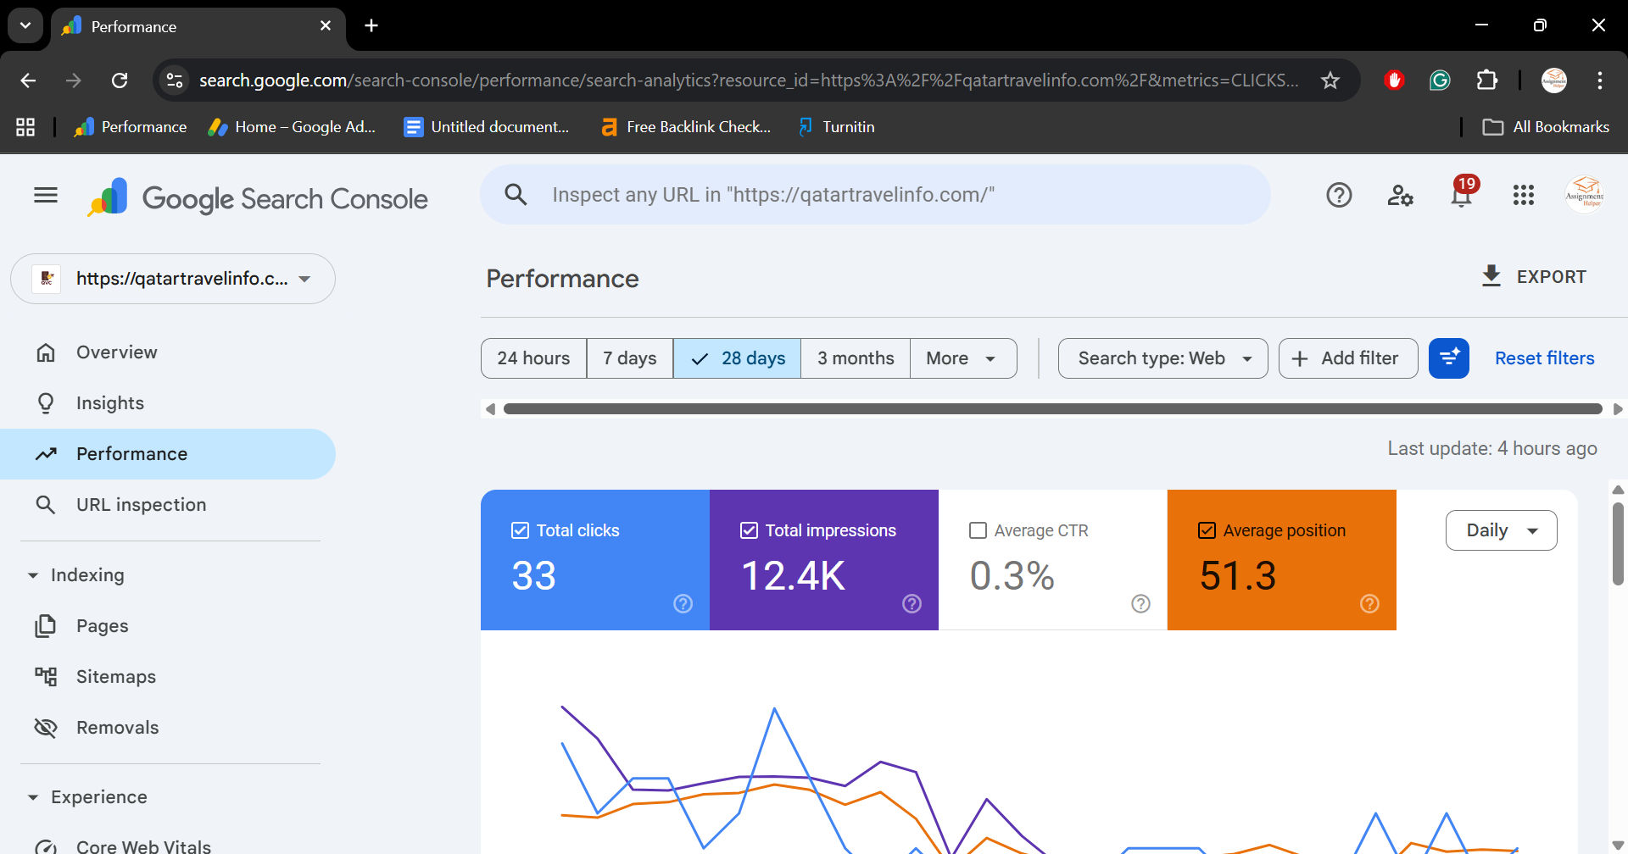This screenshot has height=854, width=1628.
Task: Open URL inspection in the sidebar
Action: [168, 505]
